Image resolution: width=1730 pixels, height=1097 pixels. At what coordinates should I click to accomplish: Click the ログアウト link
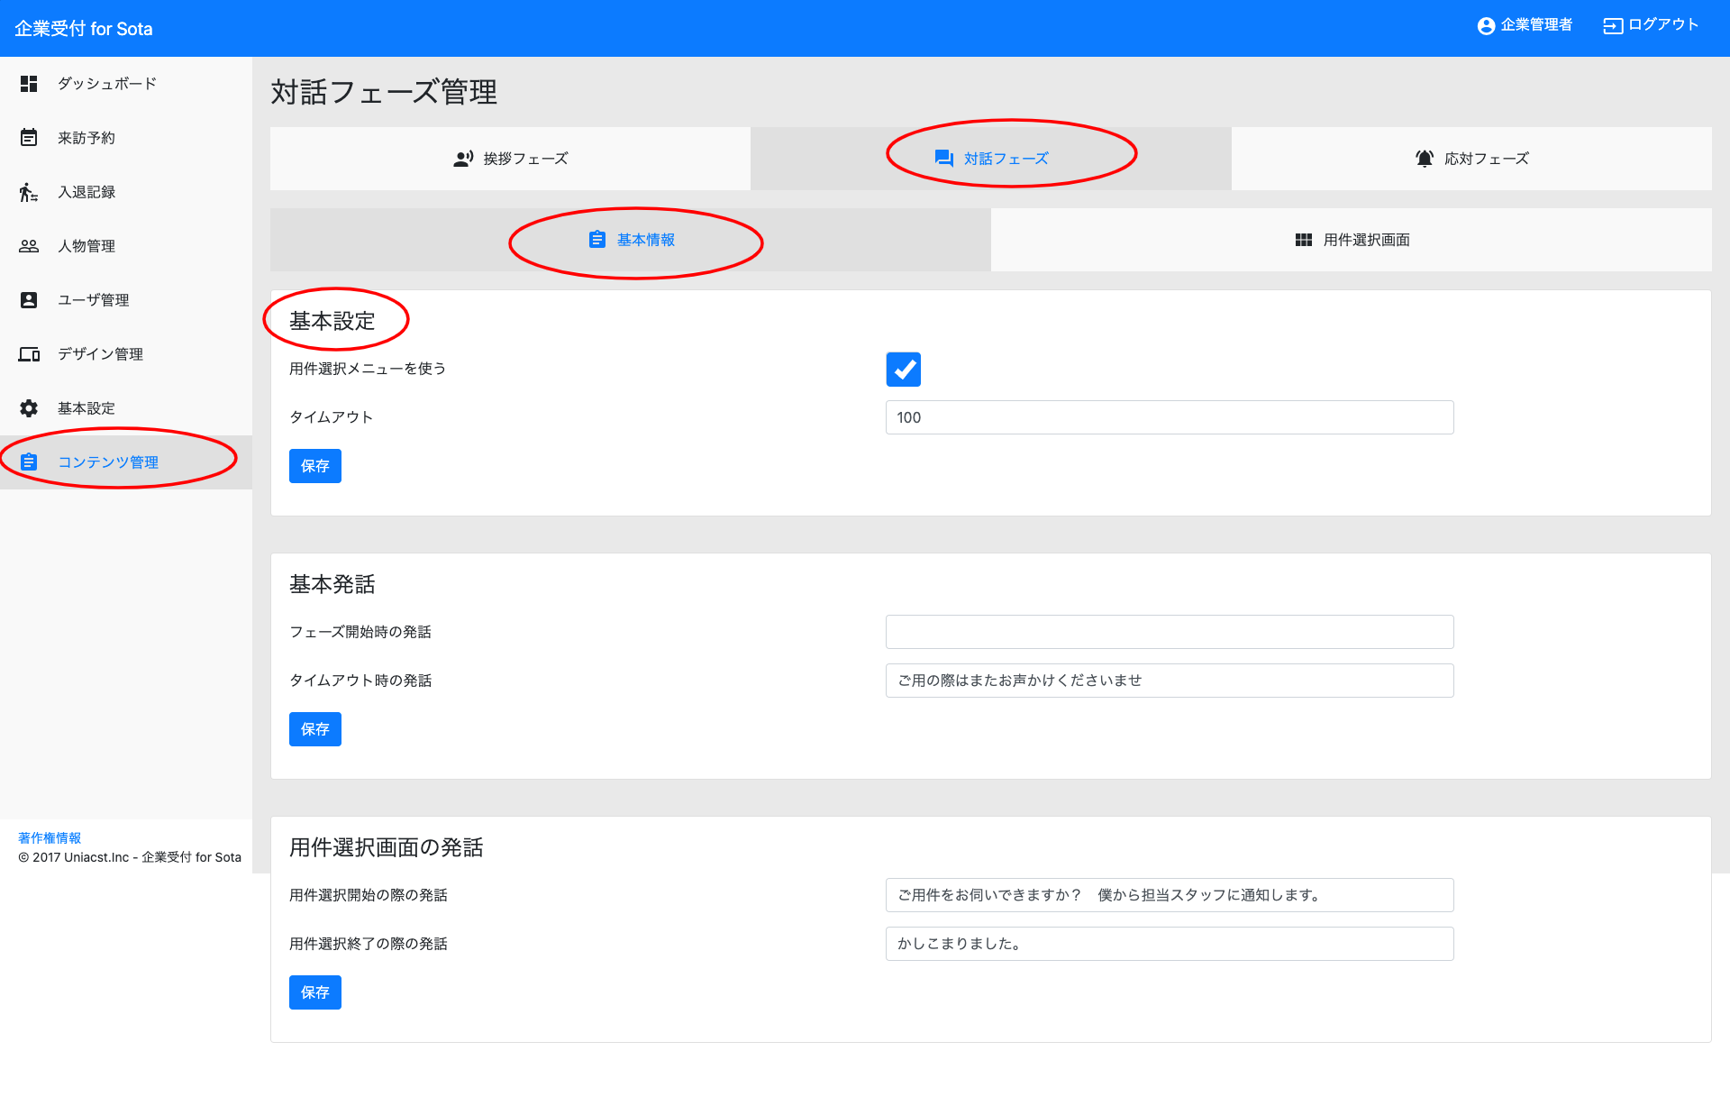pos(1651,25)
